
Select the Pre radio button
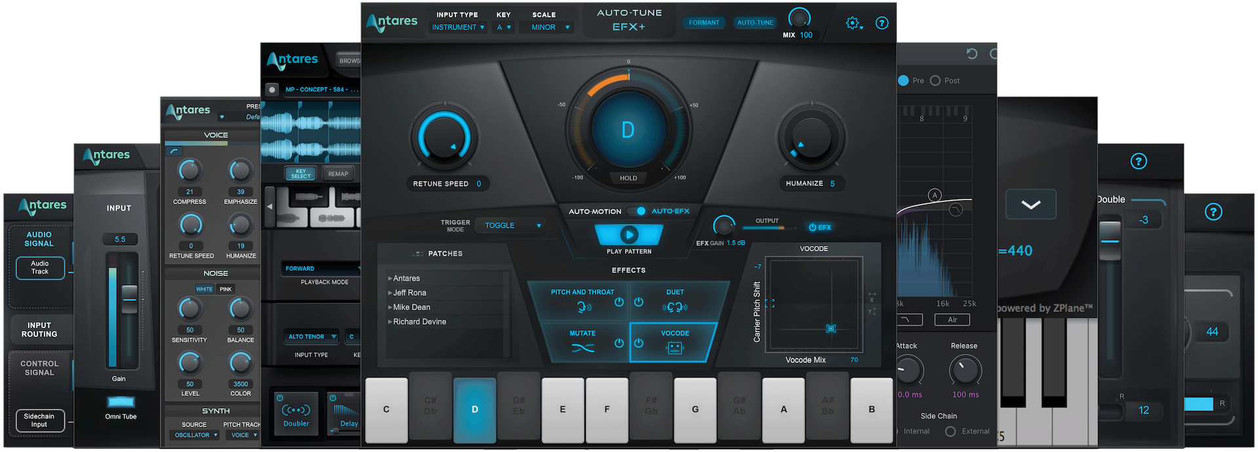coord(904,80)
